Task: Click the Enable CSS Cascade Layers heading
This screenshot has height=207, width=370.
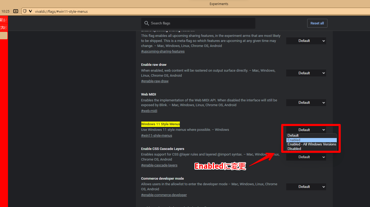Action: [163, 149]
